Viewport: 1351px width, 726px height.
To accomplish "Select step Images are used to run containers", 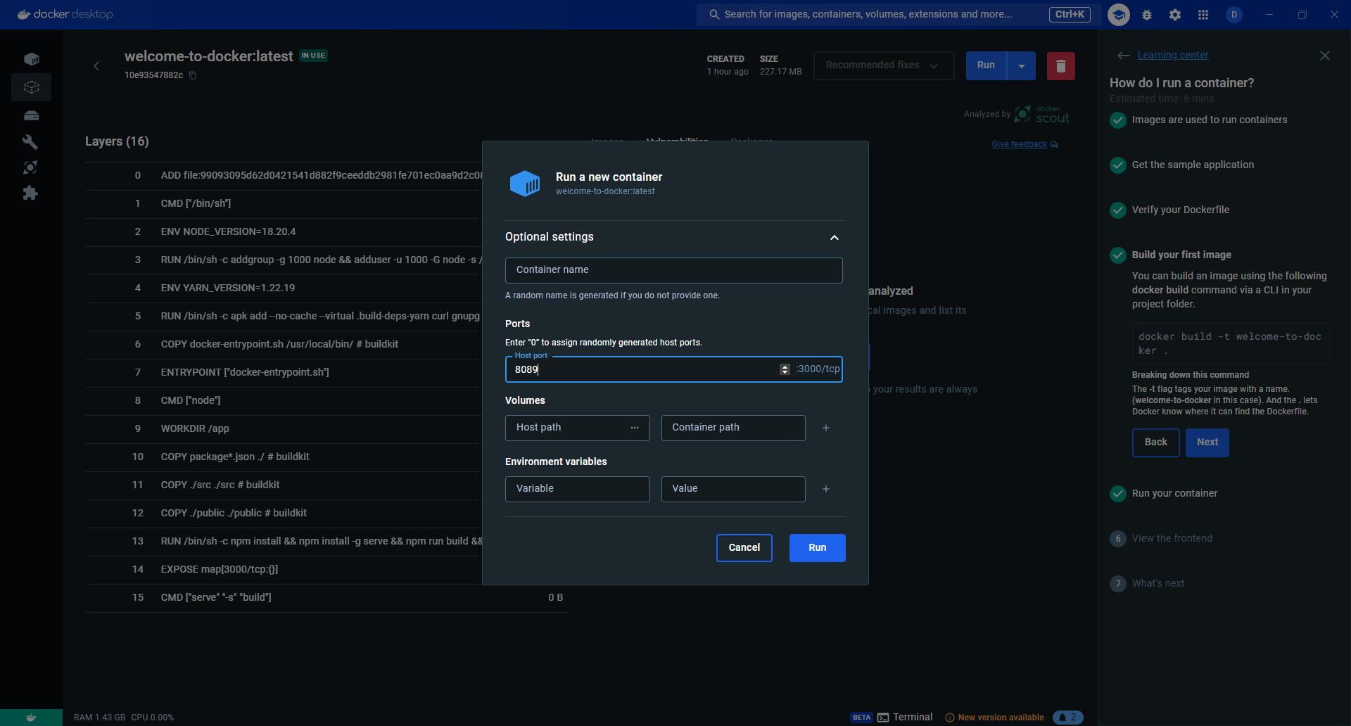I will tap(1210, 120).
